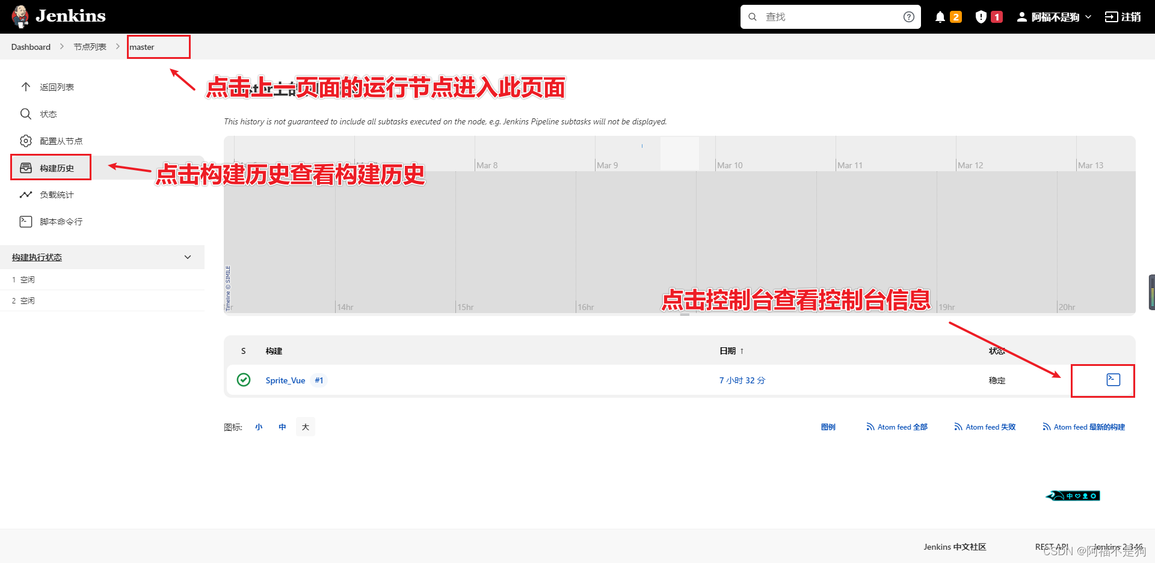The width and height of the screenshot is (1155, 563).
Task: Open Sprite_Vue job link
Action: [285, 380]
